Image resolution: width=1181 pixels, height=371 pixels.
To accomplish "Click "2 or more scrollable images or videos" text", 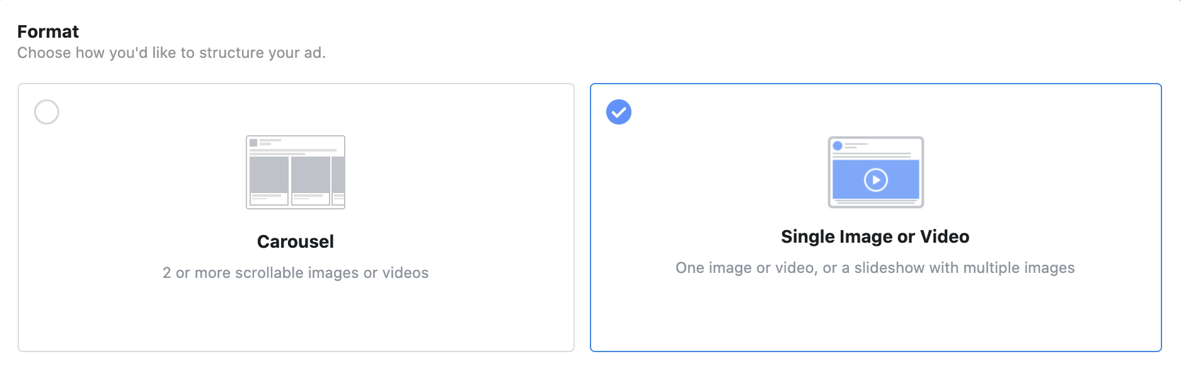I will [296, 273].
